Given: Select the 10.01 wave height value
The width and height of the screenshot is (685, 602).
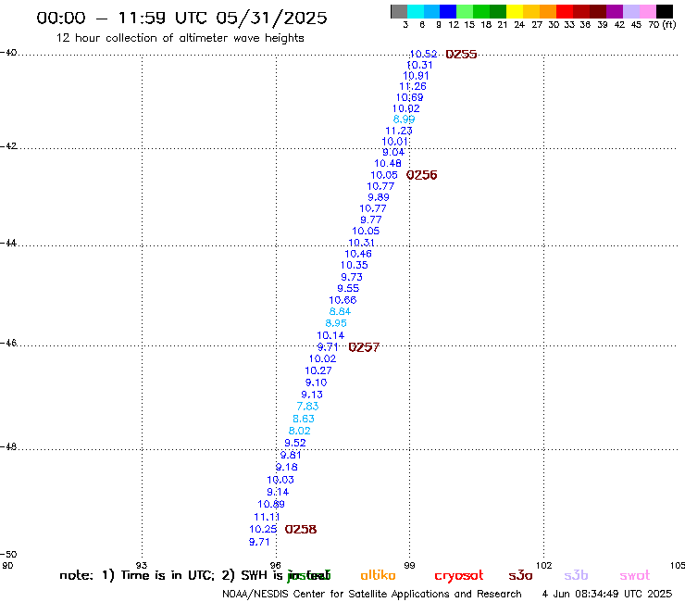Looking at the screenshot, I should (395, 142).
